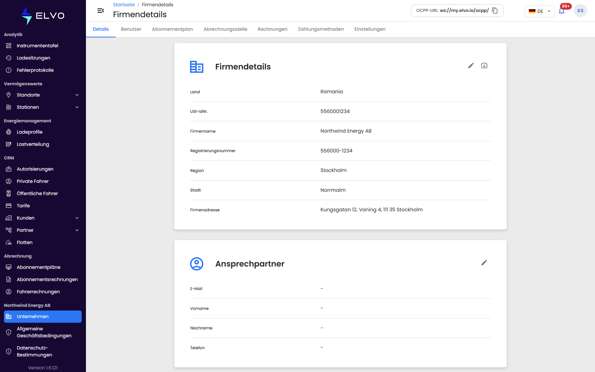Open the KS user avatar menu

point(580,11)
